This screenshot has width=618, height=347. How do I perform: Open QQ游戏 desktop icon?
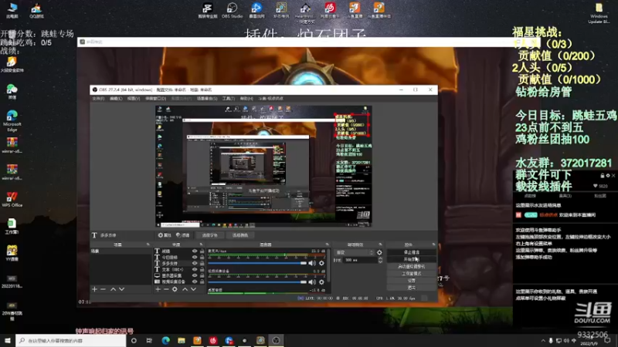36,11
